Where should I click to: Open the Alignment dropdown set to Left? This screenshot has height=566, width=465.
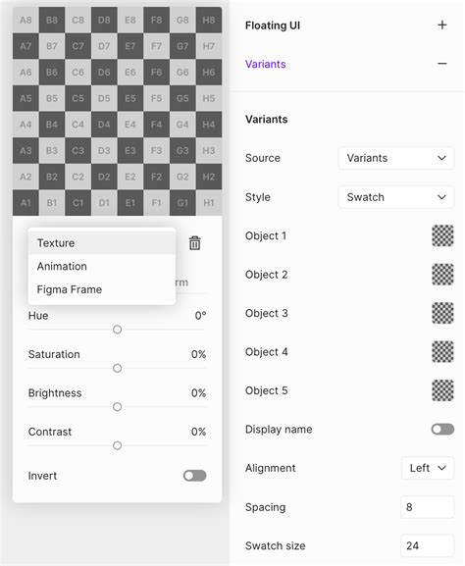(x=428, y=468)
